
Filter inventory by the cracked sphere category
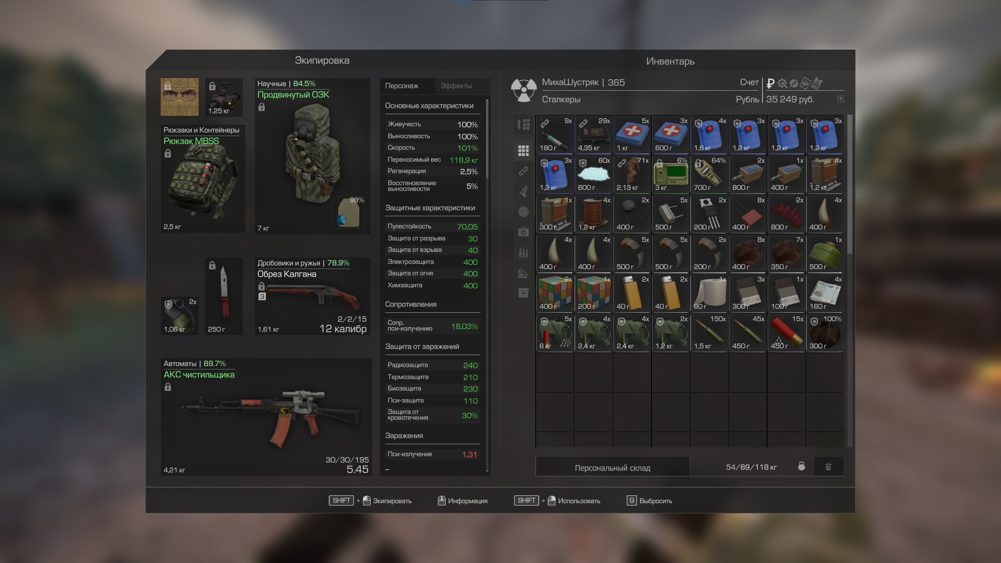(x=523, y=212)
